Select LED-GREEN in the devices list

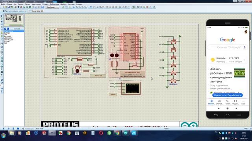8,38
